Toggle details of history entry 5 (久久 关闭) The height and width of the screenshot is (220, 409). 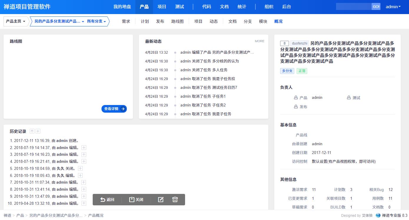coord(80,168)
